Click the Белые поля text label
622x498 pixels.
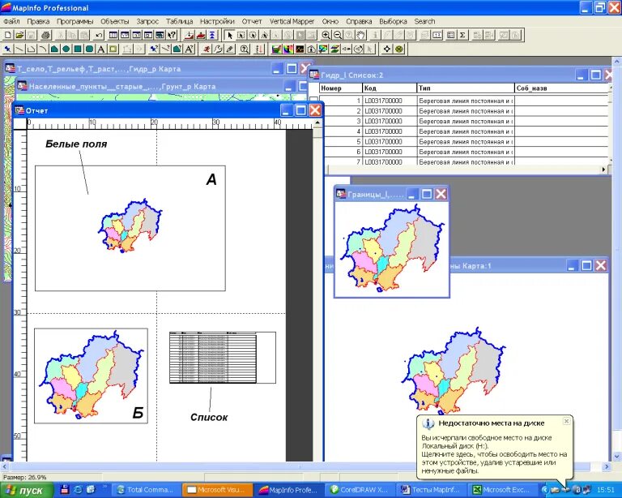pos(76,144)
